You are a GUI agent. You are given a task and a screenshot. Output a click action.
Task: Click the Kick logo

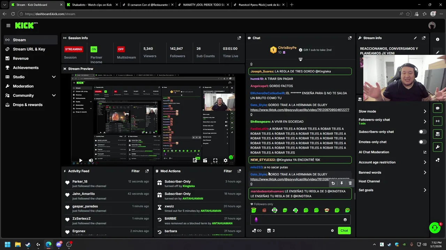[26, 25]
